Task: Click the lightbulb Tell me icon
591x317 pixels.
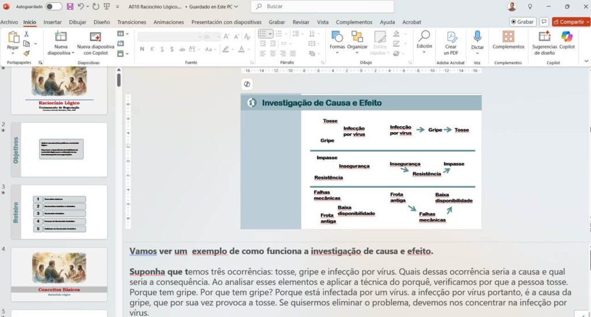Action: click(530, 6)
